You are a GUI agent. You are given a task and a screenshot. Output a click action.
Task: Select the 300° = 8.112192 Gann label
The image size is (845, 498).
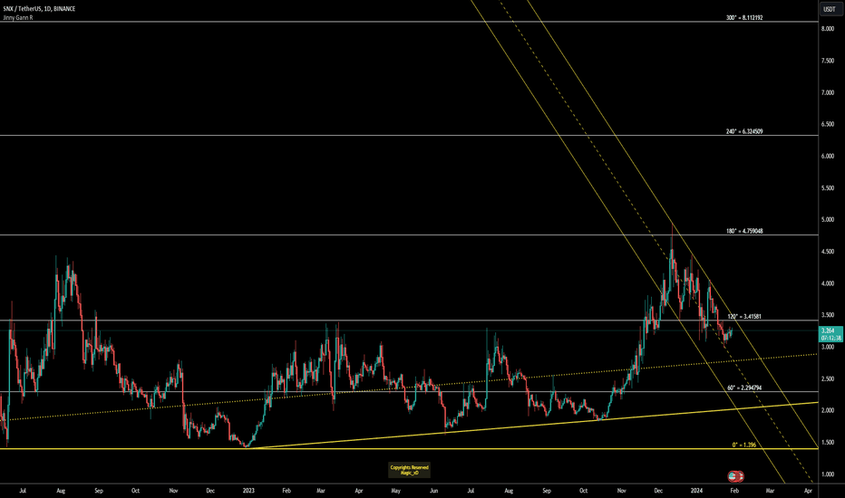(x=744, y=18)
